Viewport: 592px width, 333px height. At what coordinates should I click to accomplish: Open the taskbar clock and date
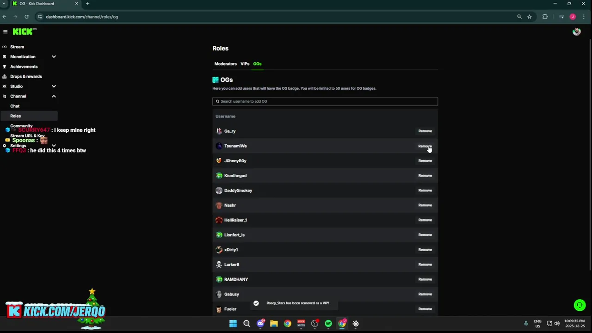[x=574, y=323]
